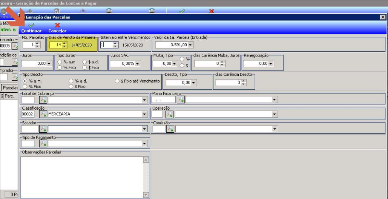This screenshot has width=388, height=199.
Task: Open Plano Financeiro search lookup icon
Action: pos(181,99)
